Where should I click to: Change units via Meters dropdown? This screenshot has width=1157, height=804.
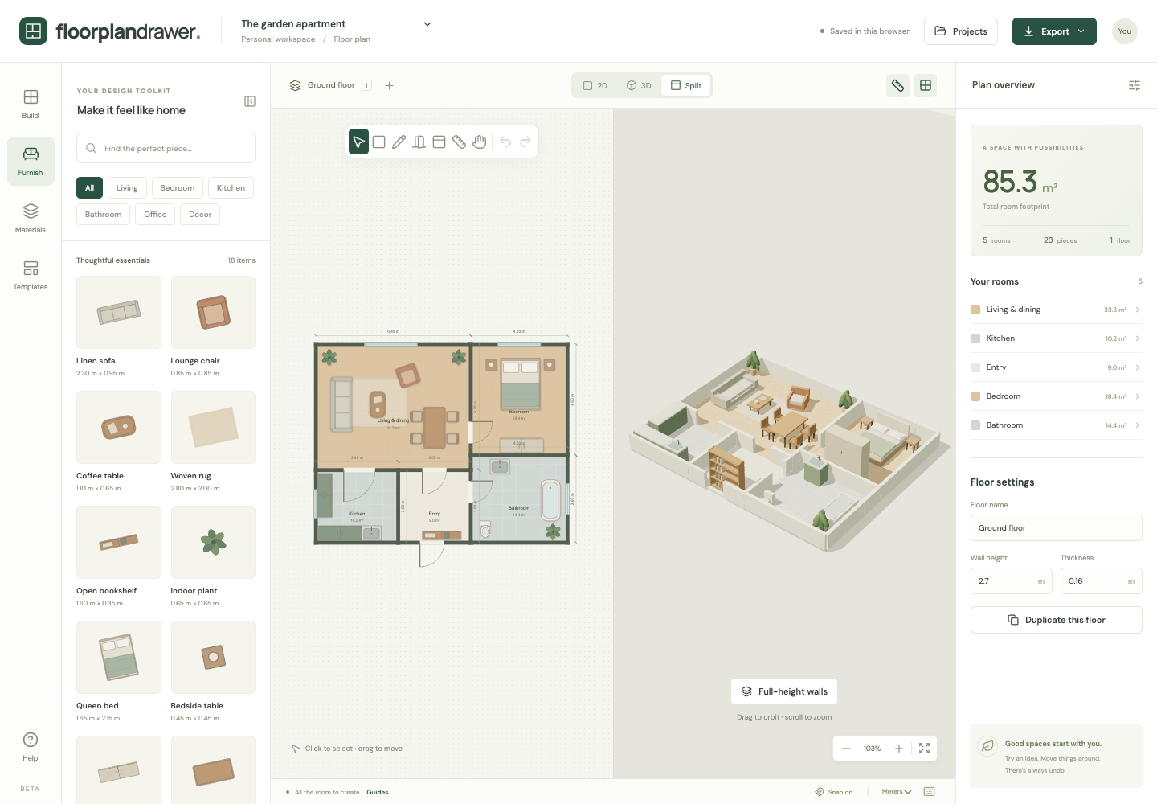point(897,792)
